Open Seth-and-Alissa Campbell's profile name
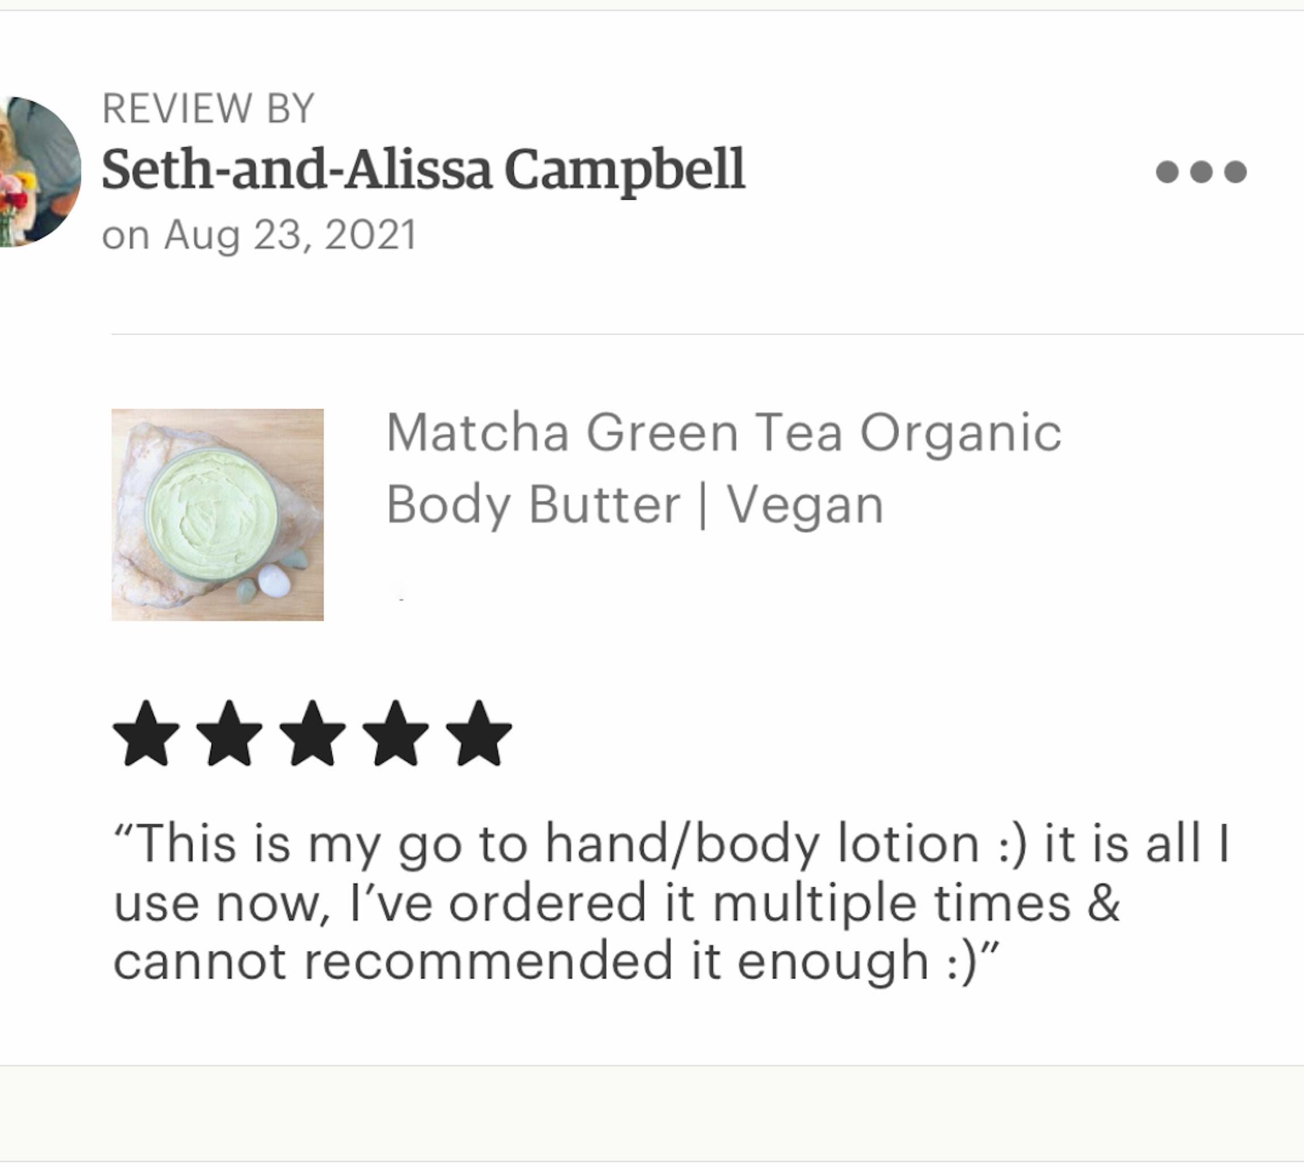Image resolution: width=1304 pixels, height=1167 pixels. click(x=423, y=171)
